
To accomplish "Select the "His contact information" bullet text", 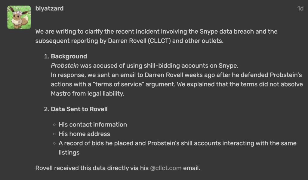I will click(x=93, y=124).
